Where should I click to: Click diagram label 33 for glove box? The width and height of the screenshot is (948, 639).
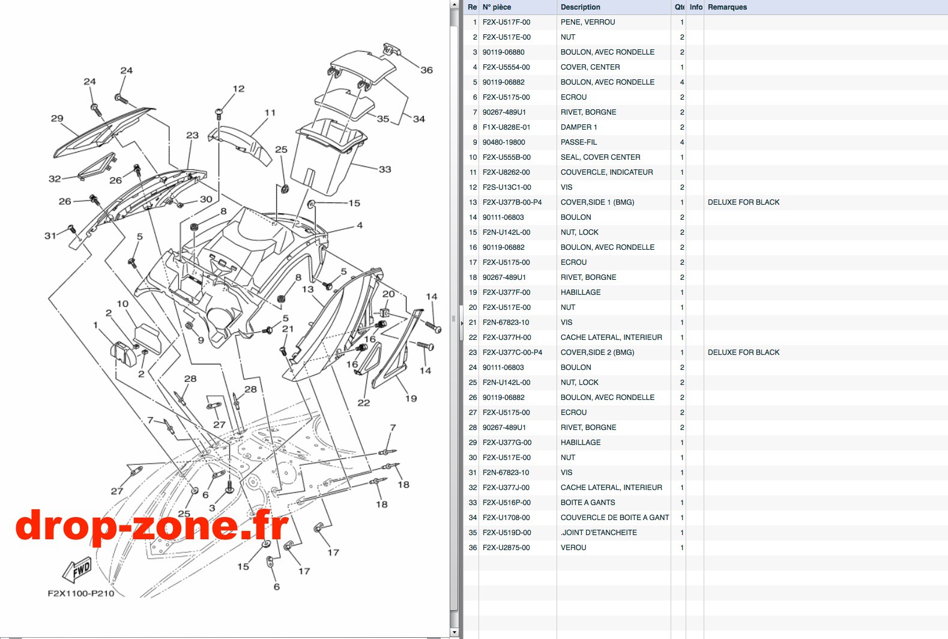pyautogui.click(x=385, y=169)
